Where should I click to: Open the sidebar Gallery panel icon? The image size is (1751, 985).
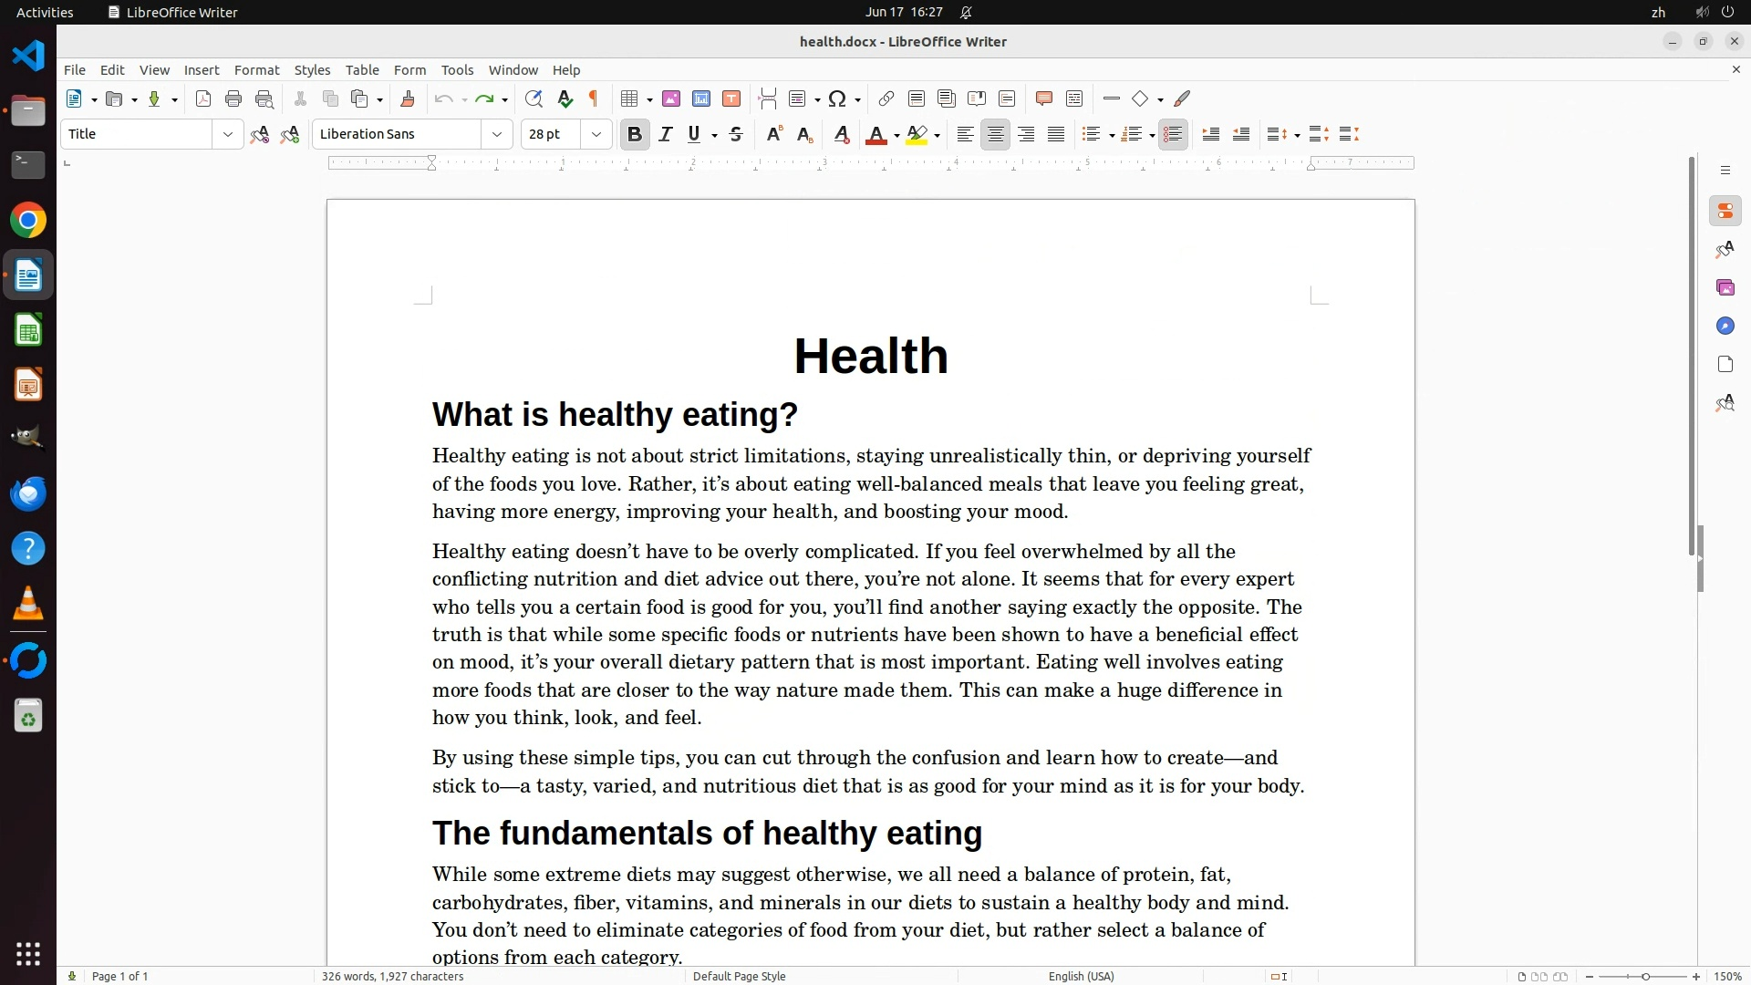[x=1725, y=288]
